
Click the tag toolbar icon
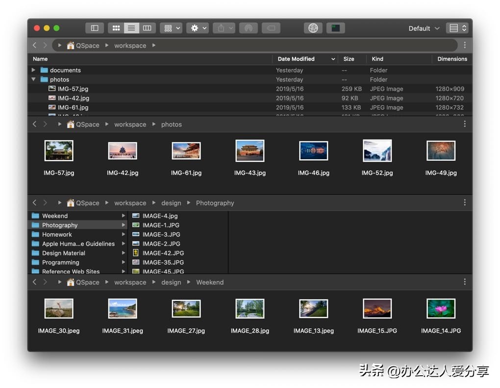click(x=271, y=28)
